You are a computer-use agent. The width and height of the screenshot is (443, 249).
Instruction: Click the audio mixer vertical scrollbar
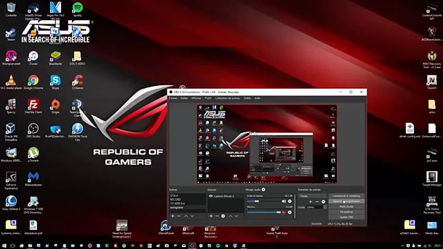coord(295,206)
